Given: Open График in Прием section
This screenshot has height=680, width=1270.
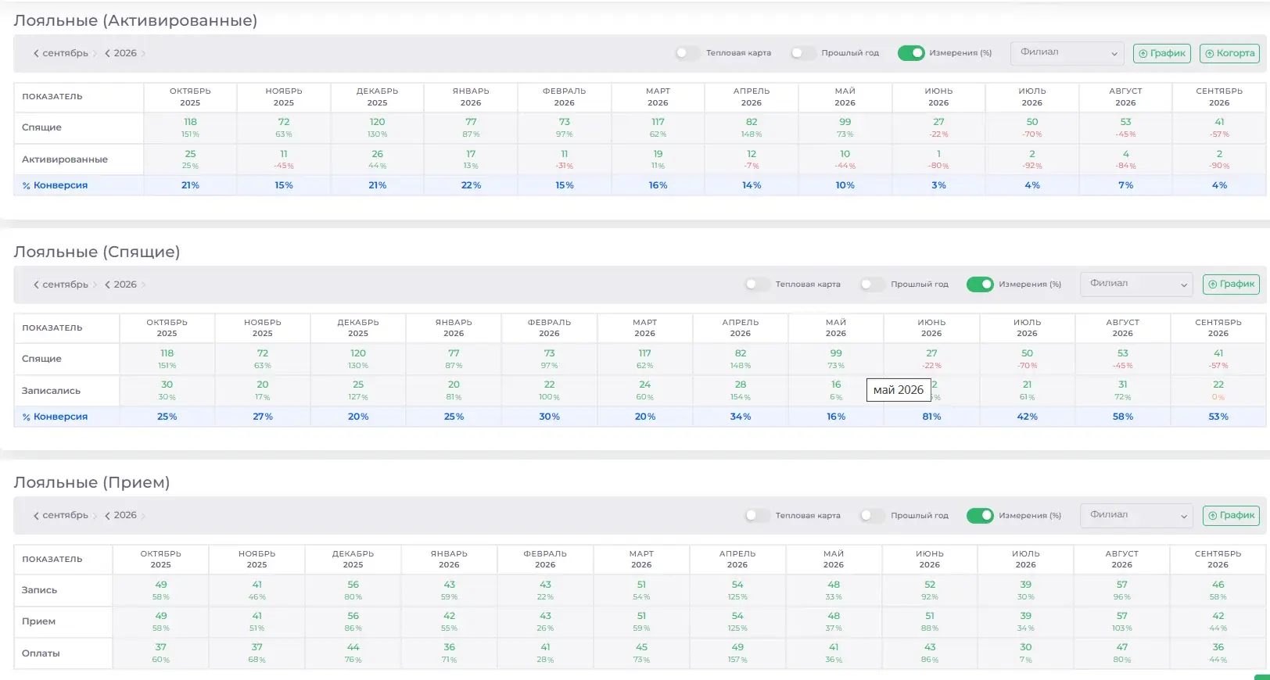Looking at the screenshot, I should (1231, 516).
